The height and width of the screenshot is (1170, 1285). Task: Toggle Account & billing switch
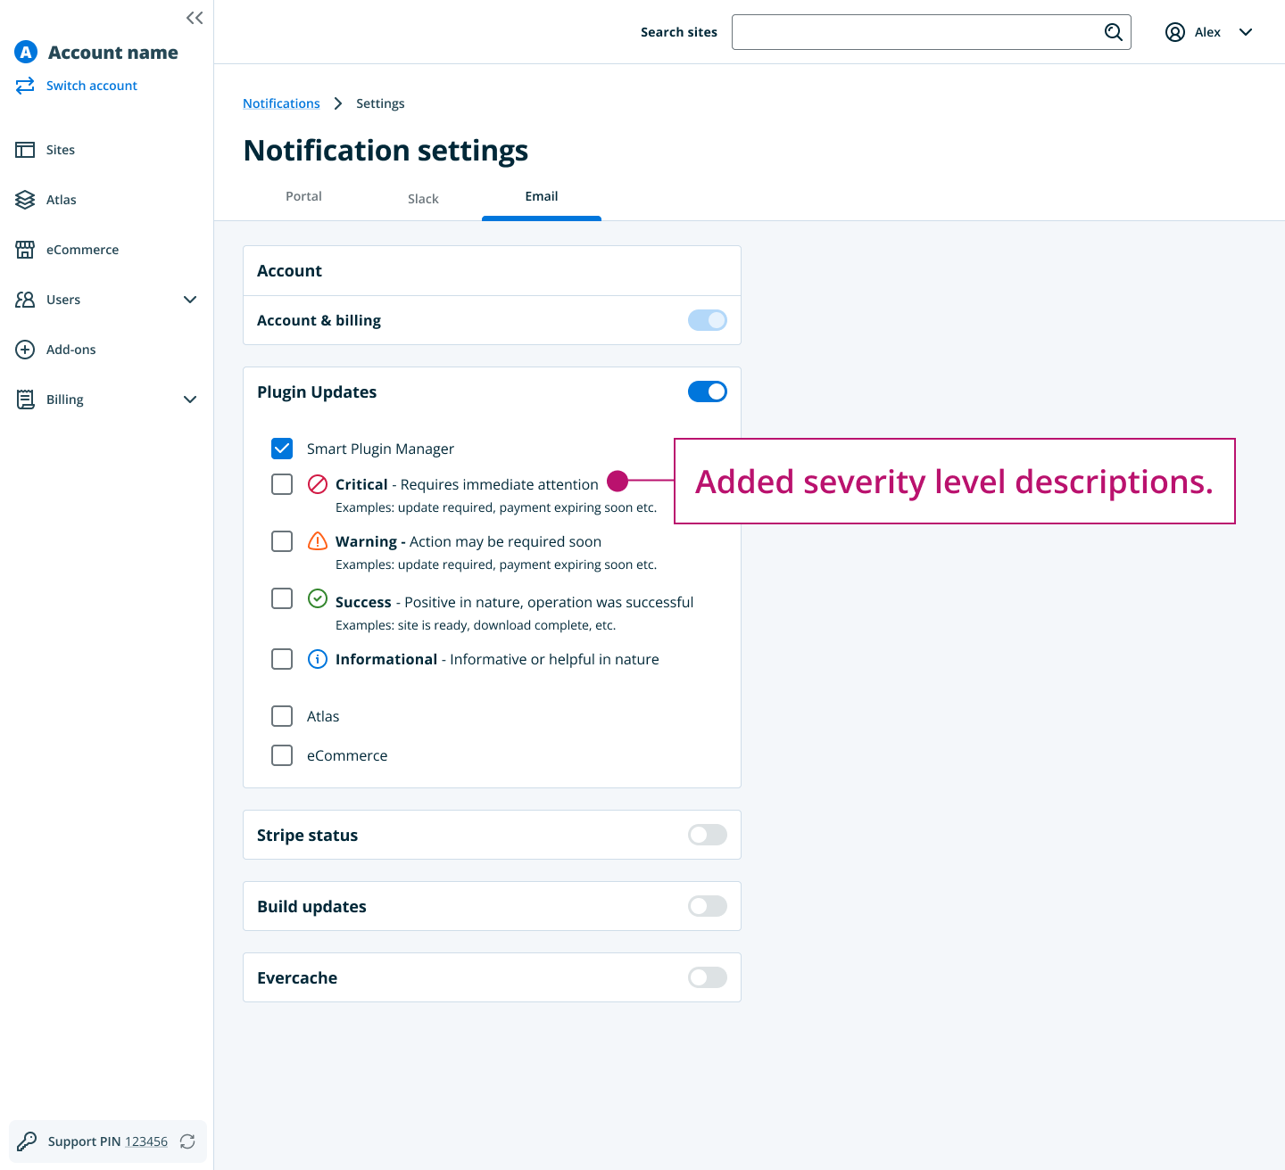point(708,320)
